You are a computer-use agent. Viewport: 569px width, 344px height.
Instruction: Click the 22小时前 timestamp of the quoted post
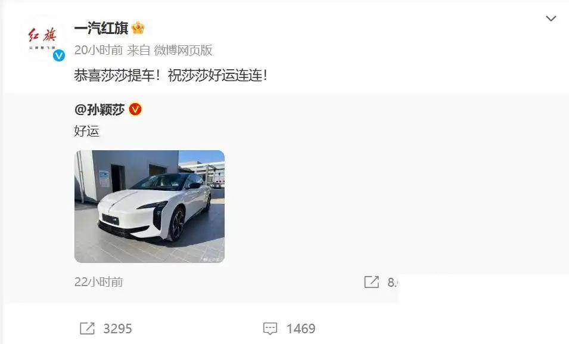(98, 282)
